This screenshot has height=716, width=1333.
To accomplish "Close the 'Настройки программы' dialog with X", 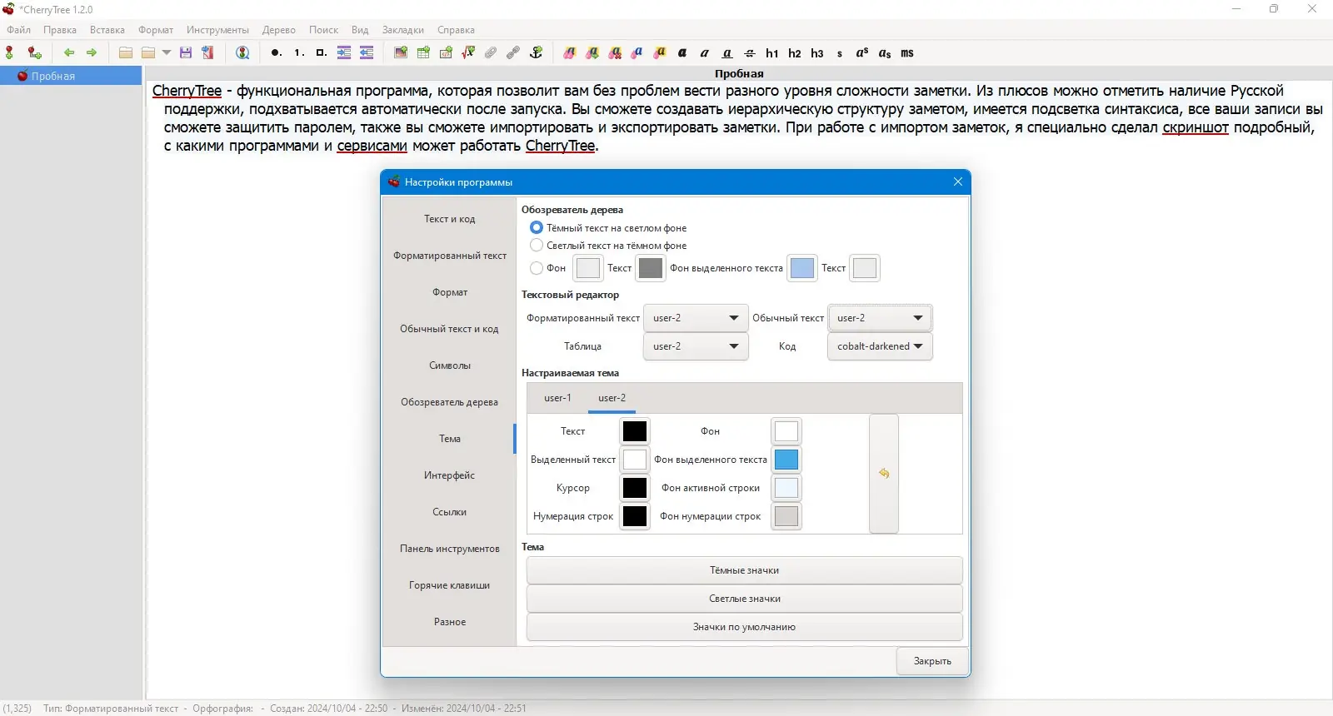I will (x=958, y=181).
